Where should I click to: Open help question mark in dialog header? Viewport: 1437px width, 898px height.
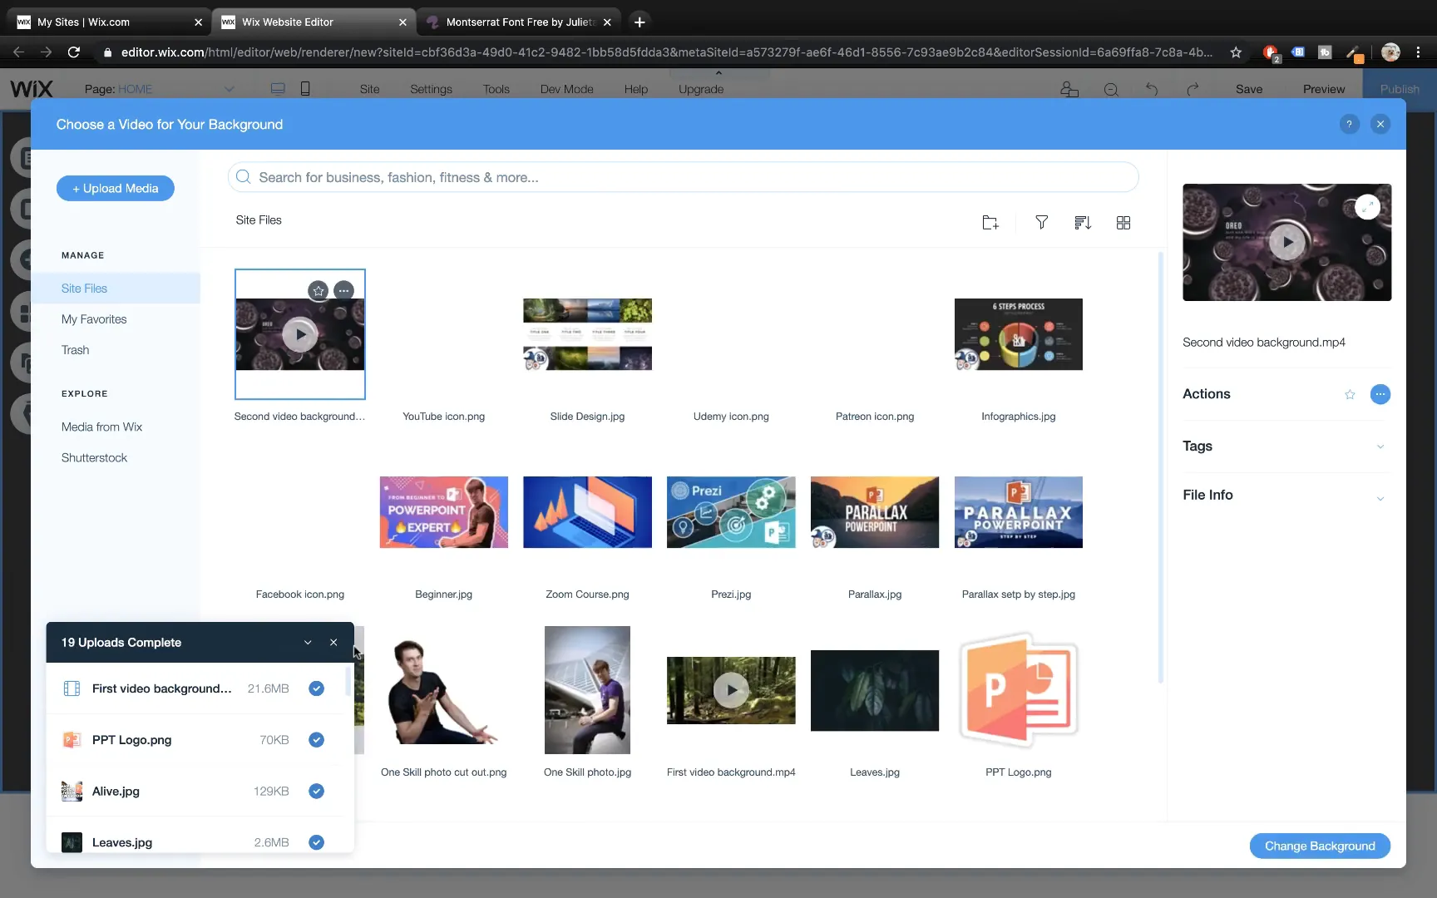click(x=1349, y=124)
